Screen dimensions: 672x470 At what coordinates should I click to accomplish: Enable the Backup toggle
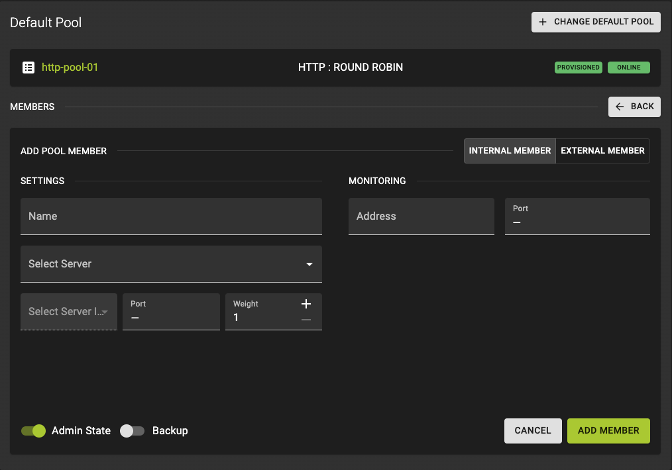132,431
